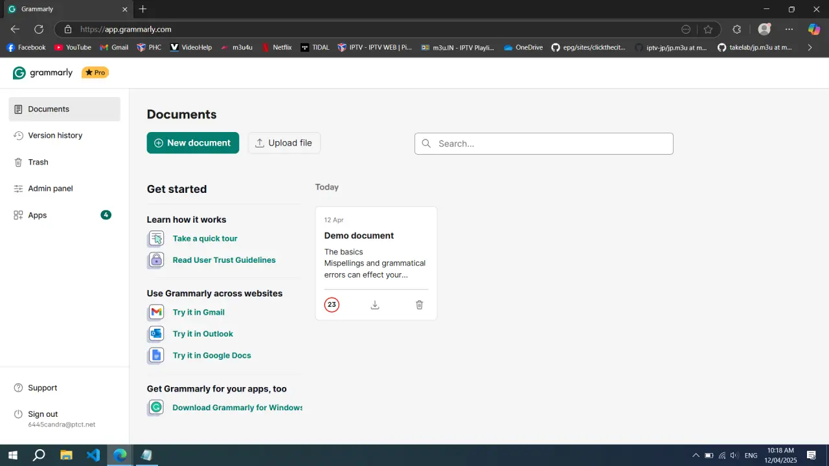Click the address bar URL app.grammarly.com
The width and height of the screenshot is (829, 466).
pyautogui.click(x=126, y=29)
